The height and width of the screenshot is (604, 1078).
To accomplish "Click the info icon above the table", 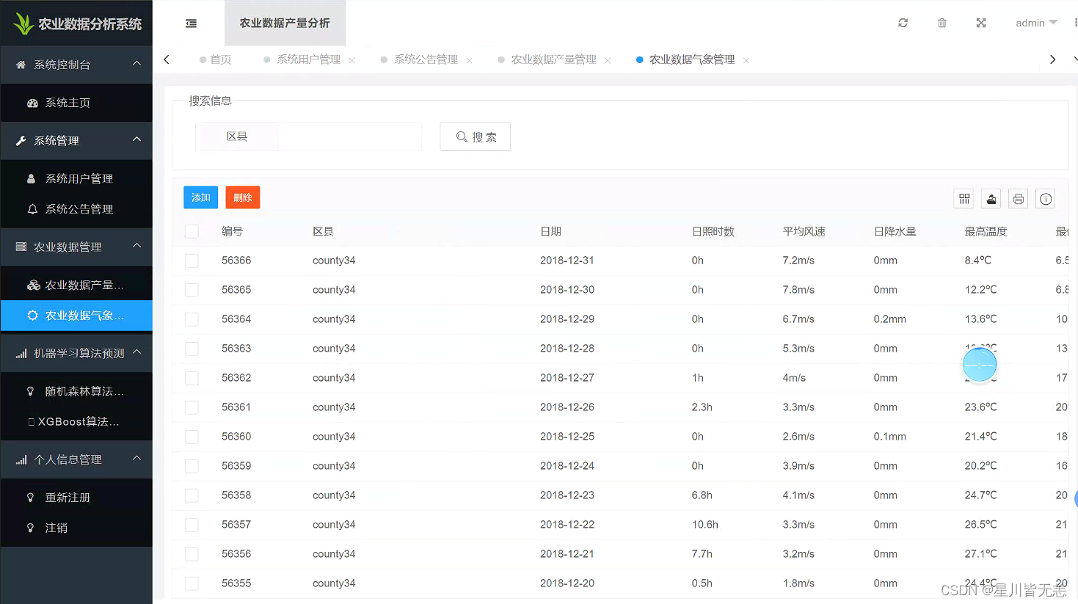I will [1046, 199].
